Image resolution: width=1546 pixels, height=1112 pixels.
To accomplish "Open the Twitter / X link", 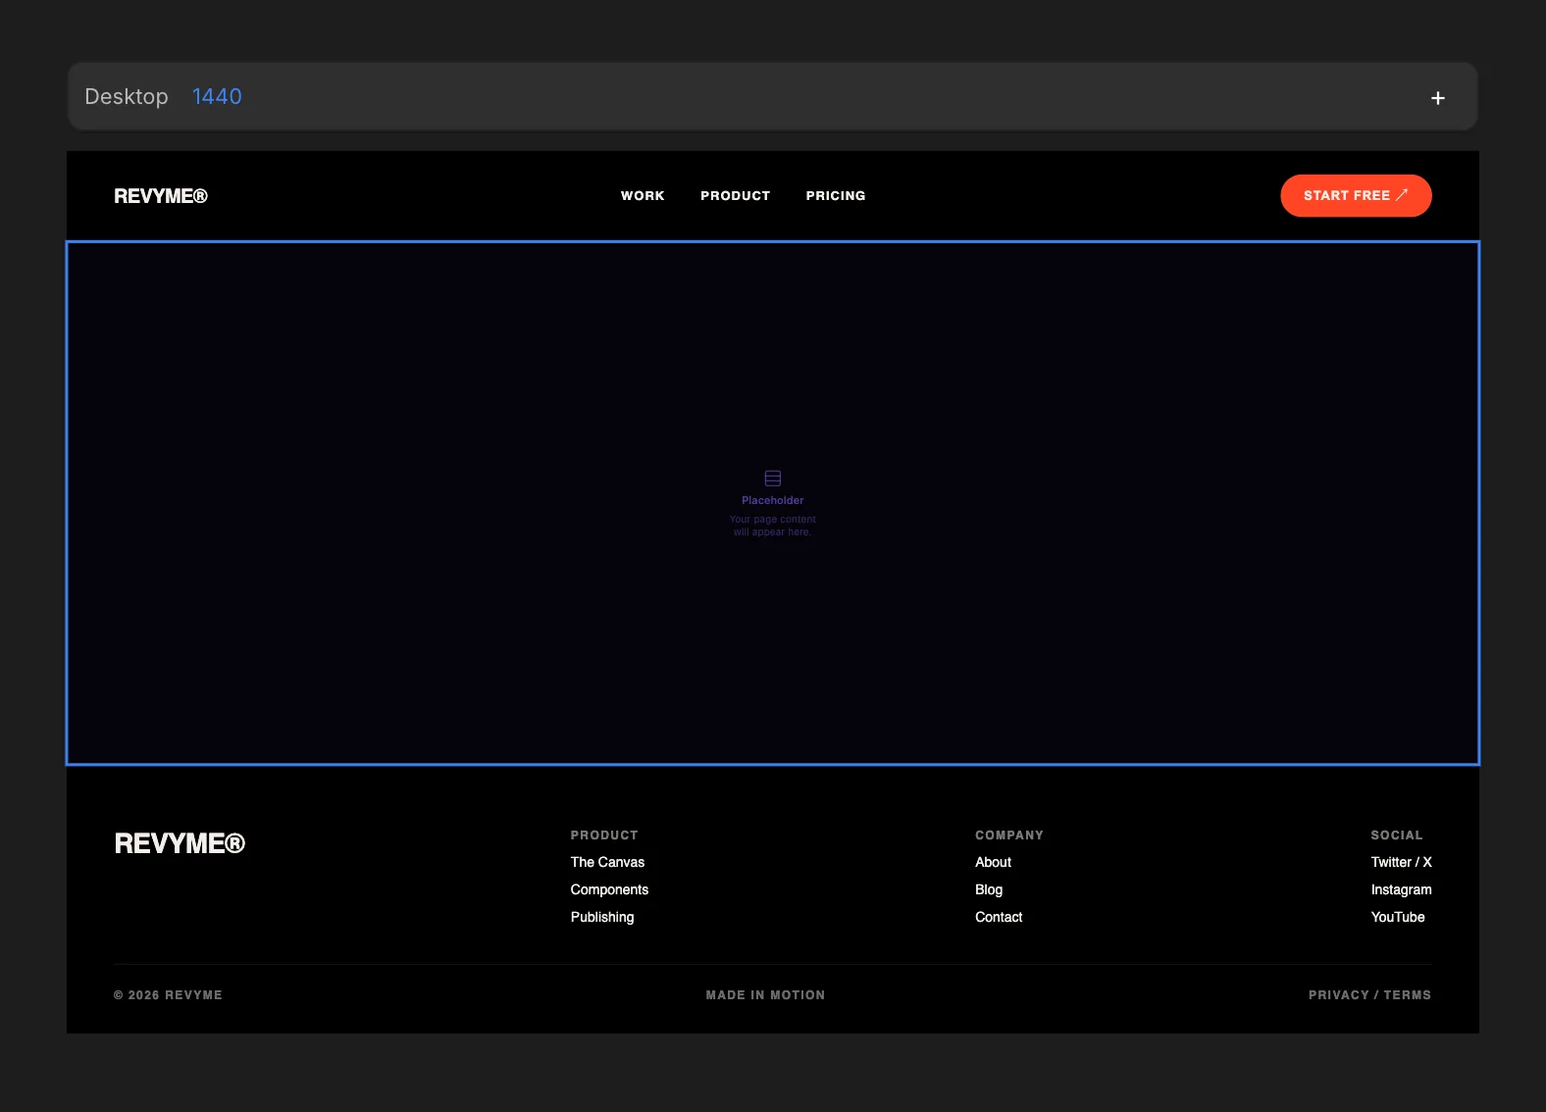I will 1401,862.
